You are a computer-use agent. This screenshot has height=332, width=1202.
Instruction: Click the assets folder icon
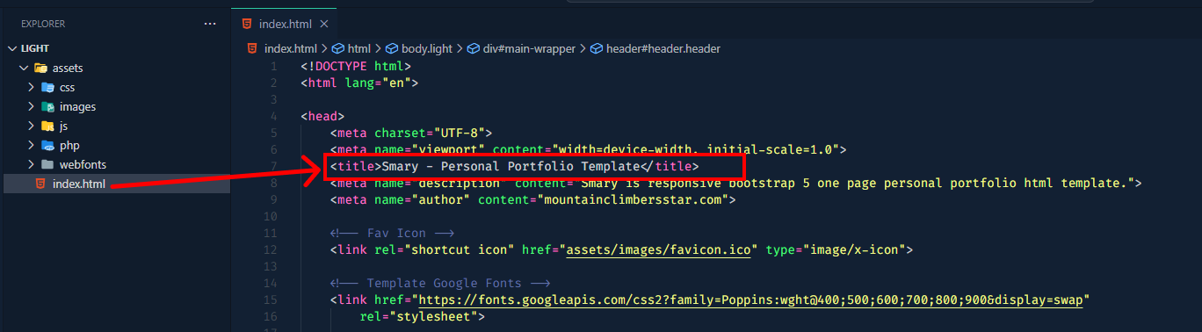[x=40, y=68]
